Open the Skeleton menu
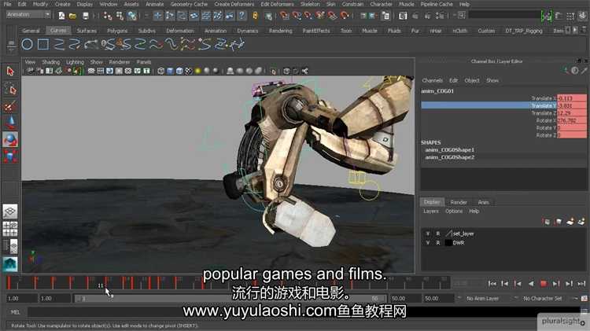 point(310,4)
